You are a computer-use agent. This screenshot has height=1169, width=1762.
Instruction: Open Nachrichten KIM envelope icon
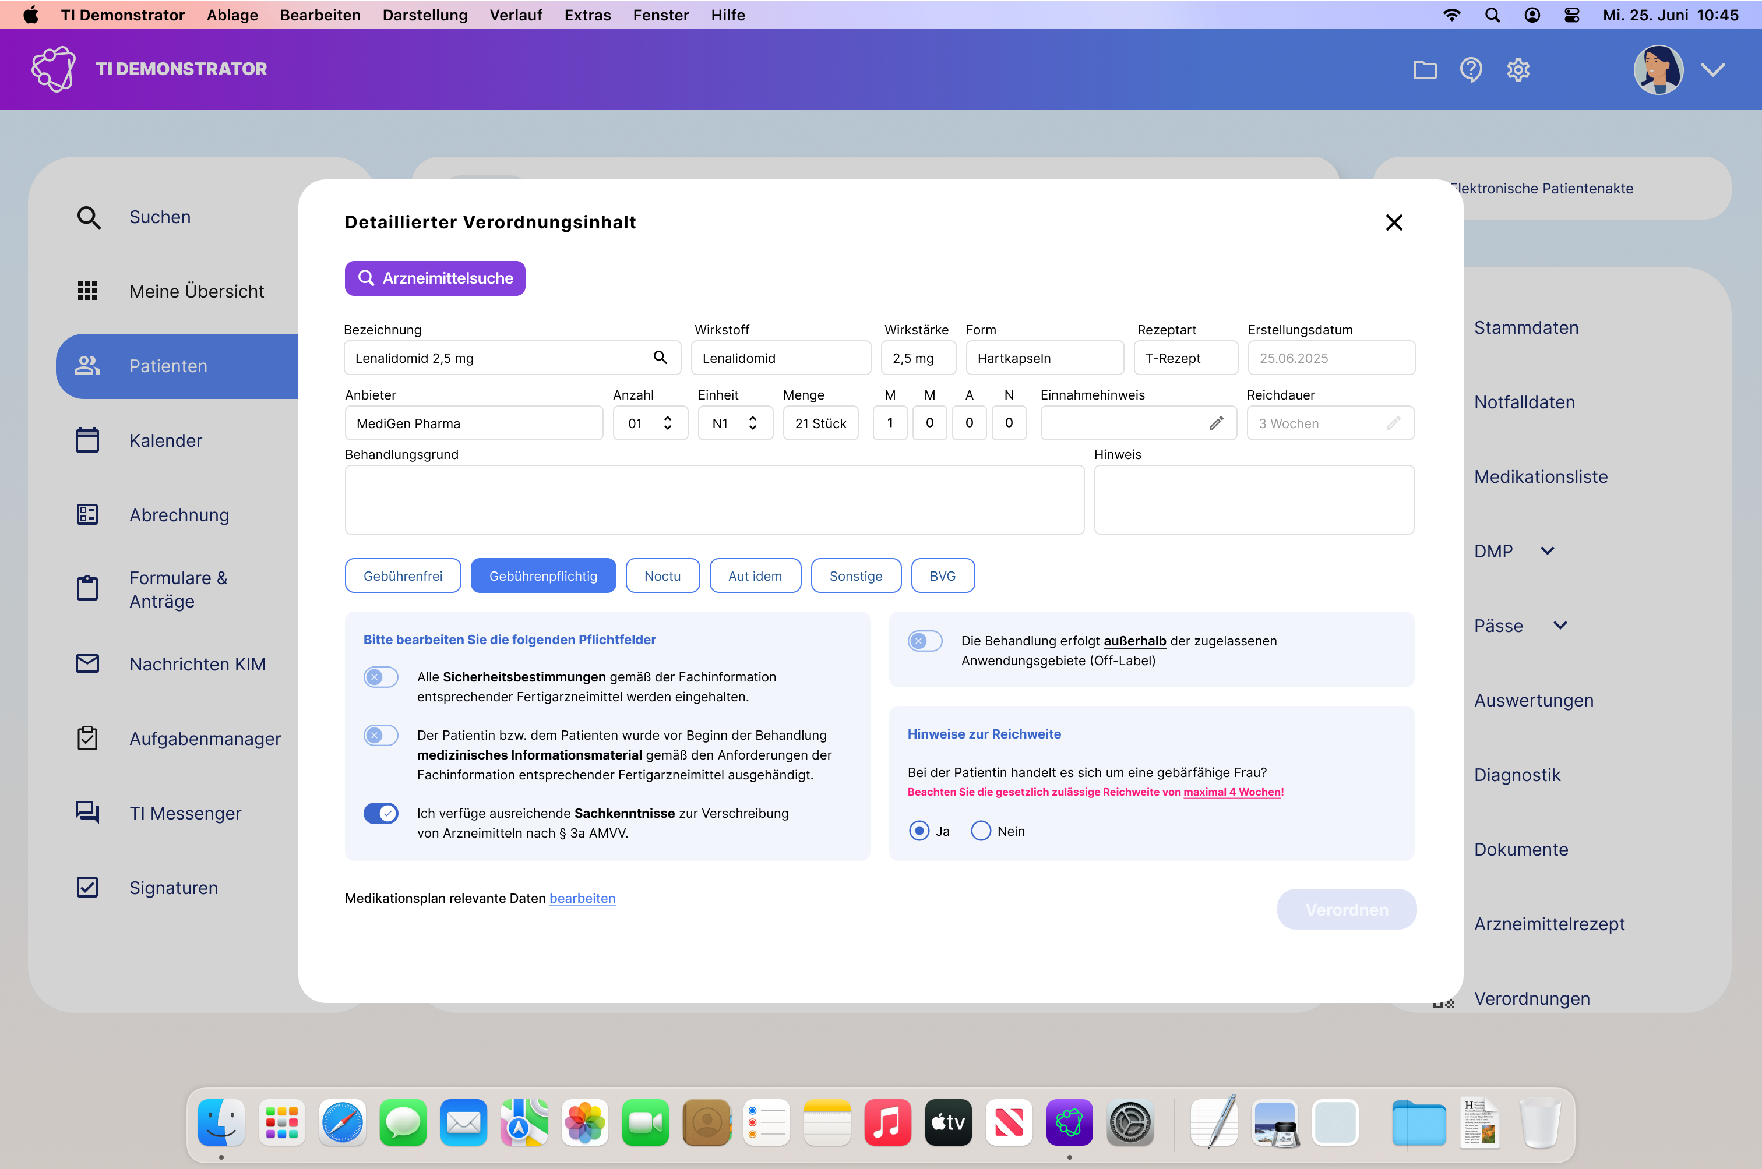pos(87,663)
